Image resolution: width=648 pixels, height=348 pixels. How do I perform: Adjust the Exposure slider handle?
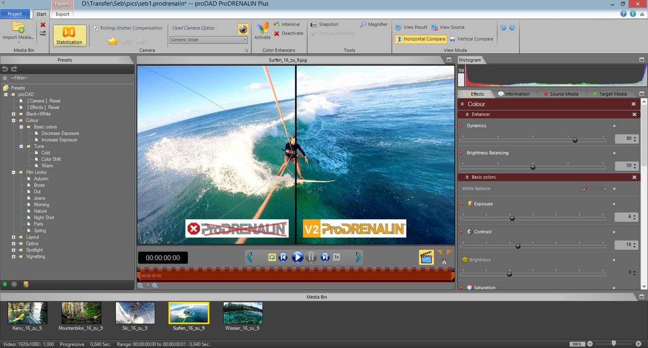(x=512, y=218)
